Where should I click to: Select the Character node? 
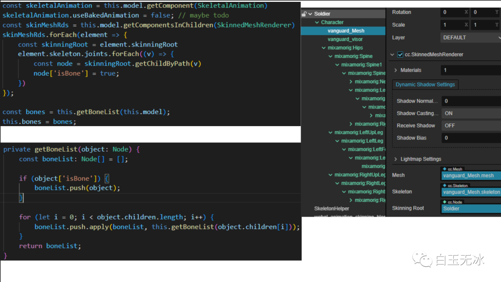(332, 22)
